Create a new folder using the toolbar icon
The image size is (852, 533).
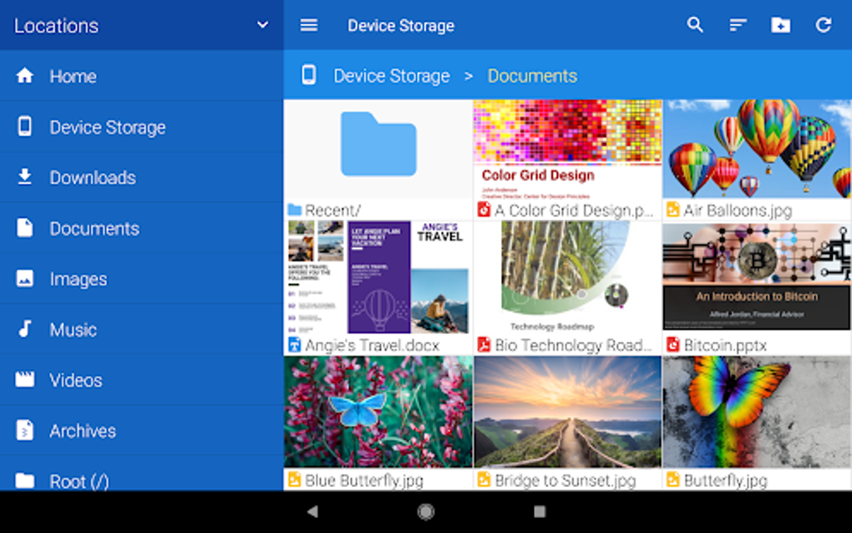pyautogui.click(x=781, y=25)
